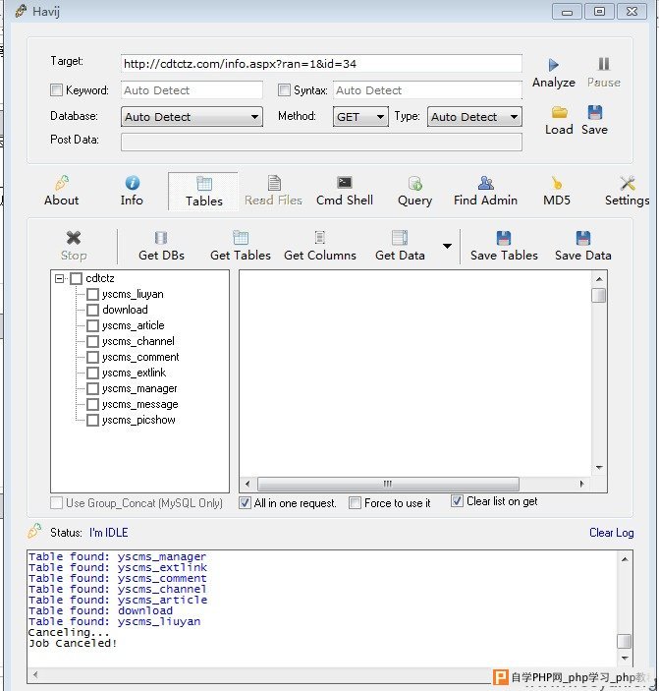Click the log panel vertical scrollbar thumb

pos(625,641)
